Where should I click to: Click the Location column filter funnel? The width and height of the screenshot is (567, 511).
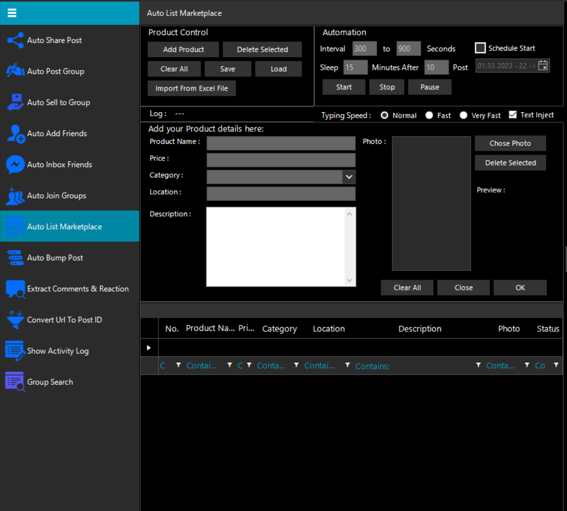point(347,365)
